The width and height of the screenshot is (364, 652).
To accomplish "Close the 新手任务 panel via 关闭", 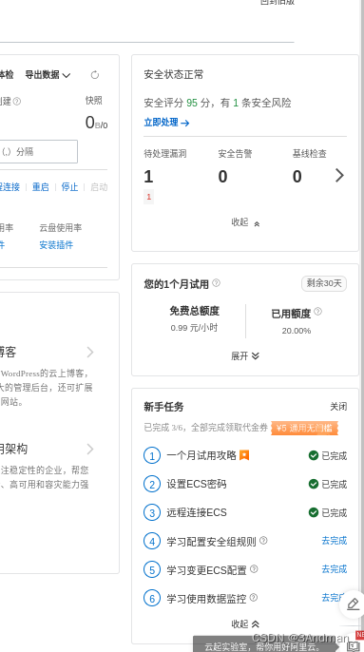I will point(338,407).
